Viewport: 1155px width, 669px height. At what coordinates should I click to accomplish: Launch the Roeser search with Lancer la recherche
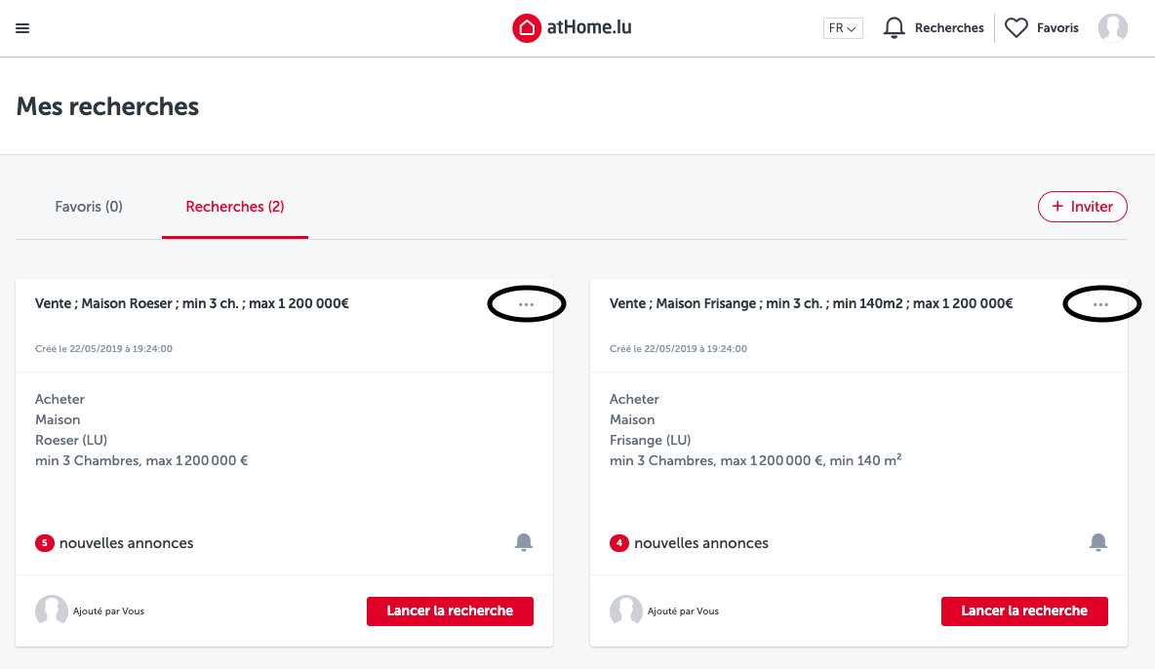[x=450, y=610]
